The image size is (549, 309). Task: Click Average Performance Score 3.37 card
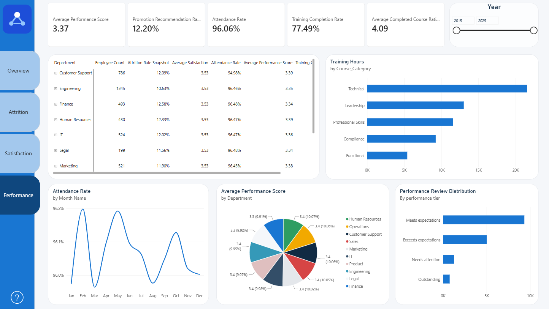pyautogui.click(x=87, y=25)
